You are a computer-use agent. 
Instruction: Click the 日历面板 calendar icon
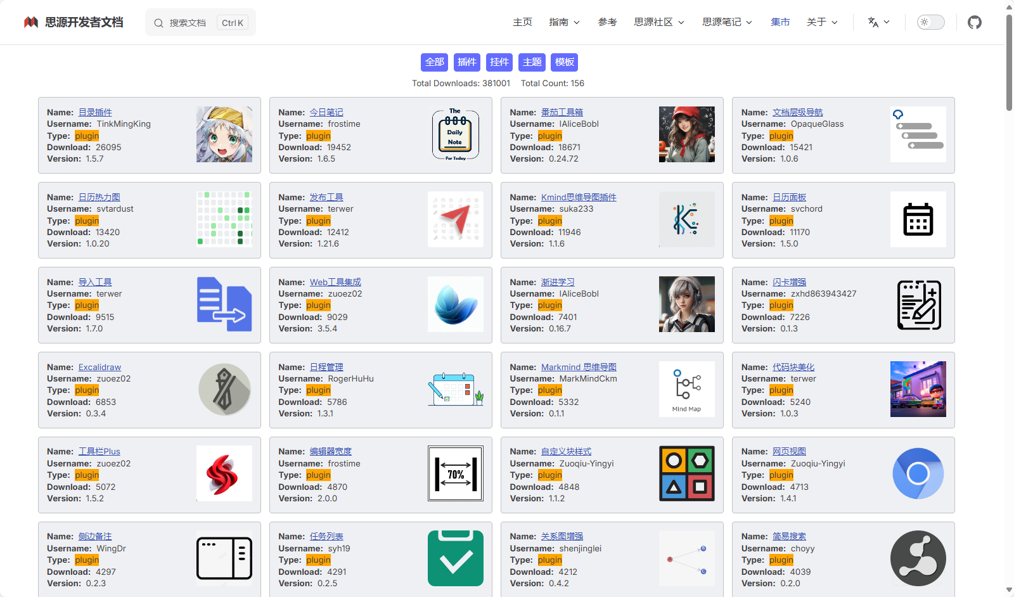click(x=918, y=219)
